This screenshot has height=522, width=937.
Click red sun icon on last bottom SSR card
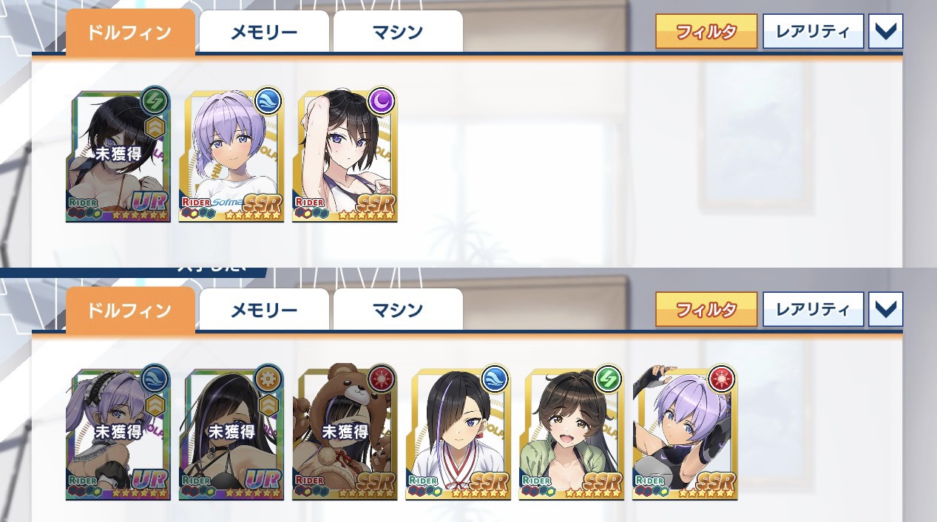723,379
